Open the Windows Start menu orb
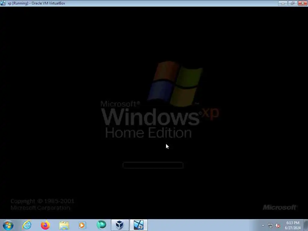The width and height of the screenshot is (308, 231). click(8, 225)
